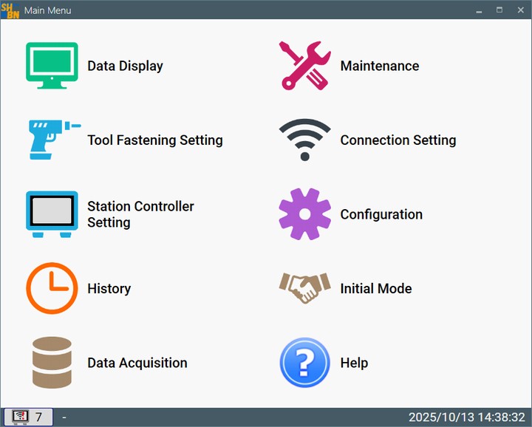Screen dimensions: 532x427
Task: Click the "Initial Mode" text label
Action: pyautogui.click(x=375, y=289)
